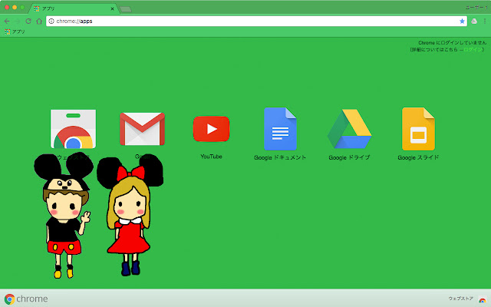491x307 pixels.
Task: Click the browser reload button
Action: [x=28, y=21]
